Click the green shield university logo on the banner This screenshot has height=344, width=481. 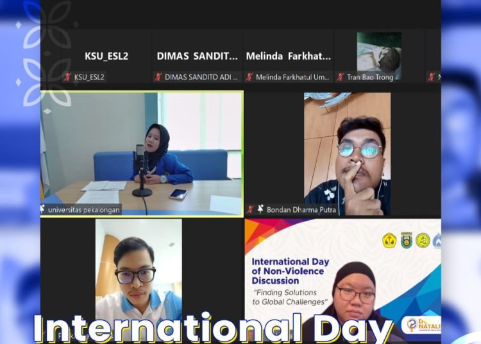point(407,240)
